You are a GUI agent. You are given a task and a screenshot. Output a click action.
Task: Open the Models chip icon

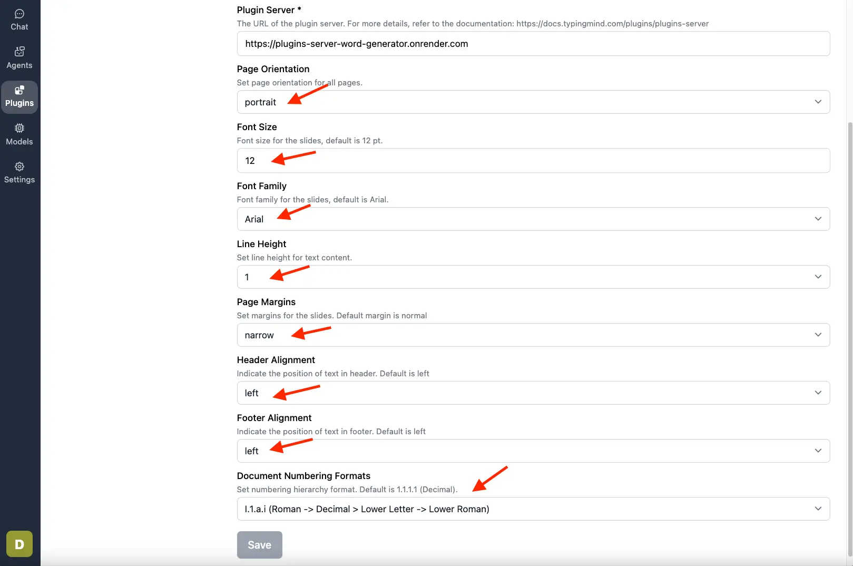pos(19,128)
